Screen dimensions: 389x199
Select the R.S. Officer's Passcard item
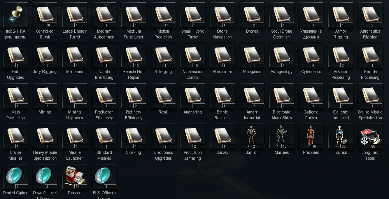104,176
